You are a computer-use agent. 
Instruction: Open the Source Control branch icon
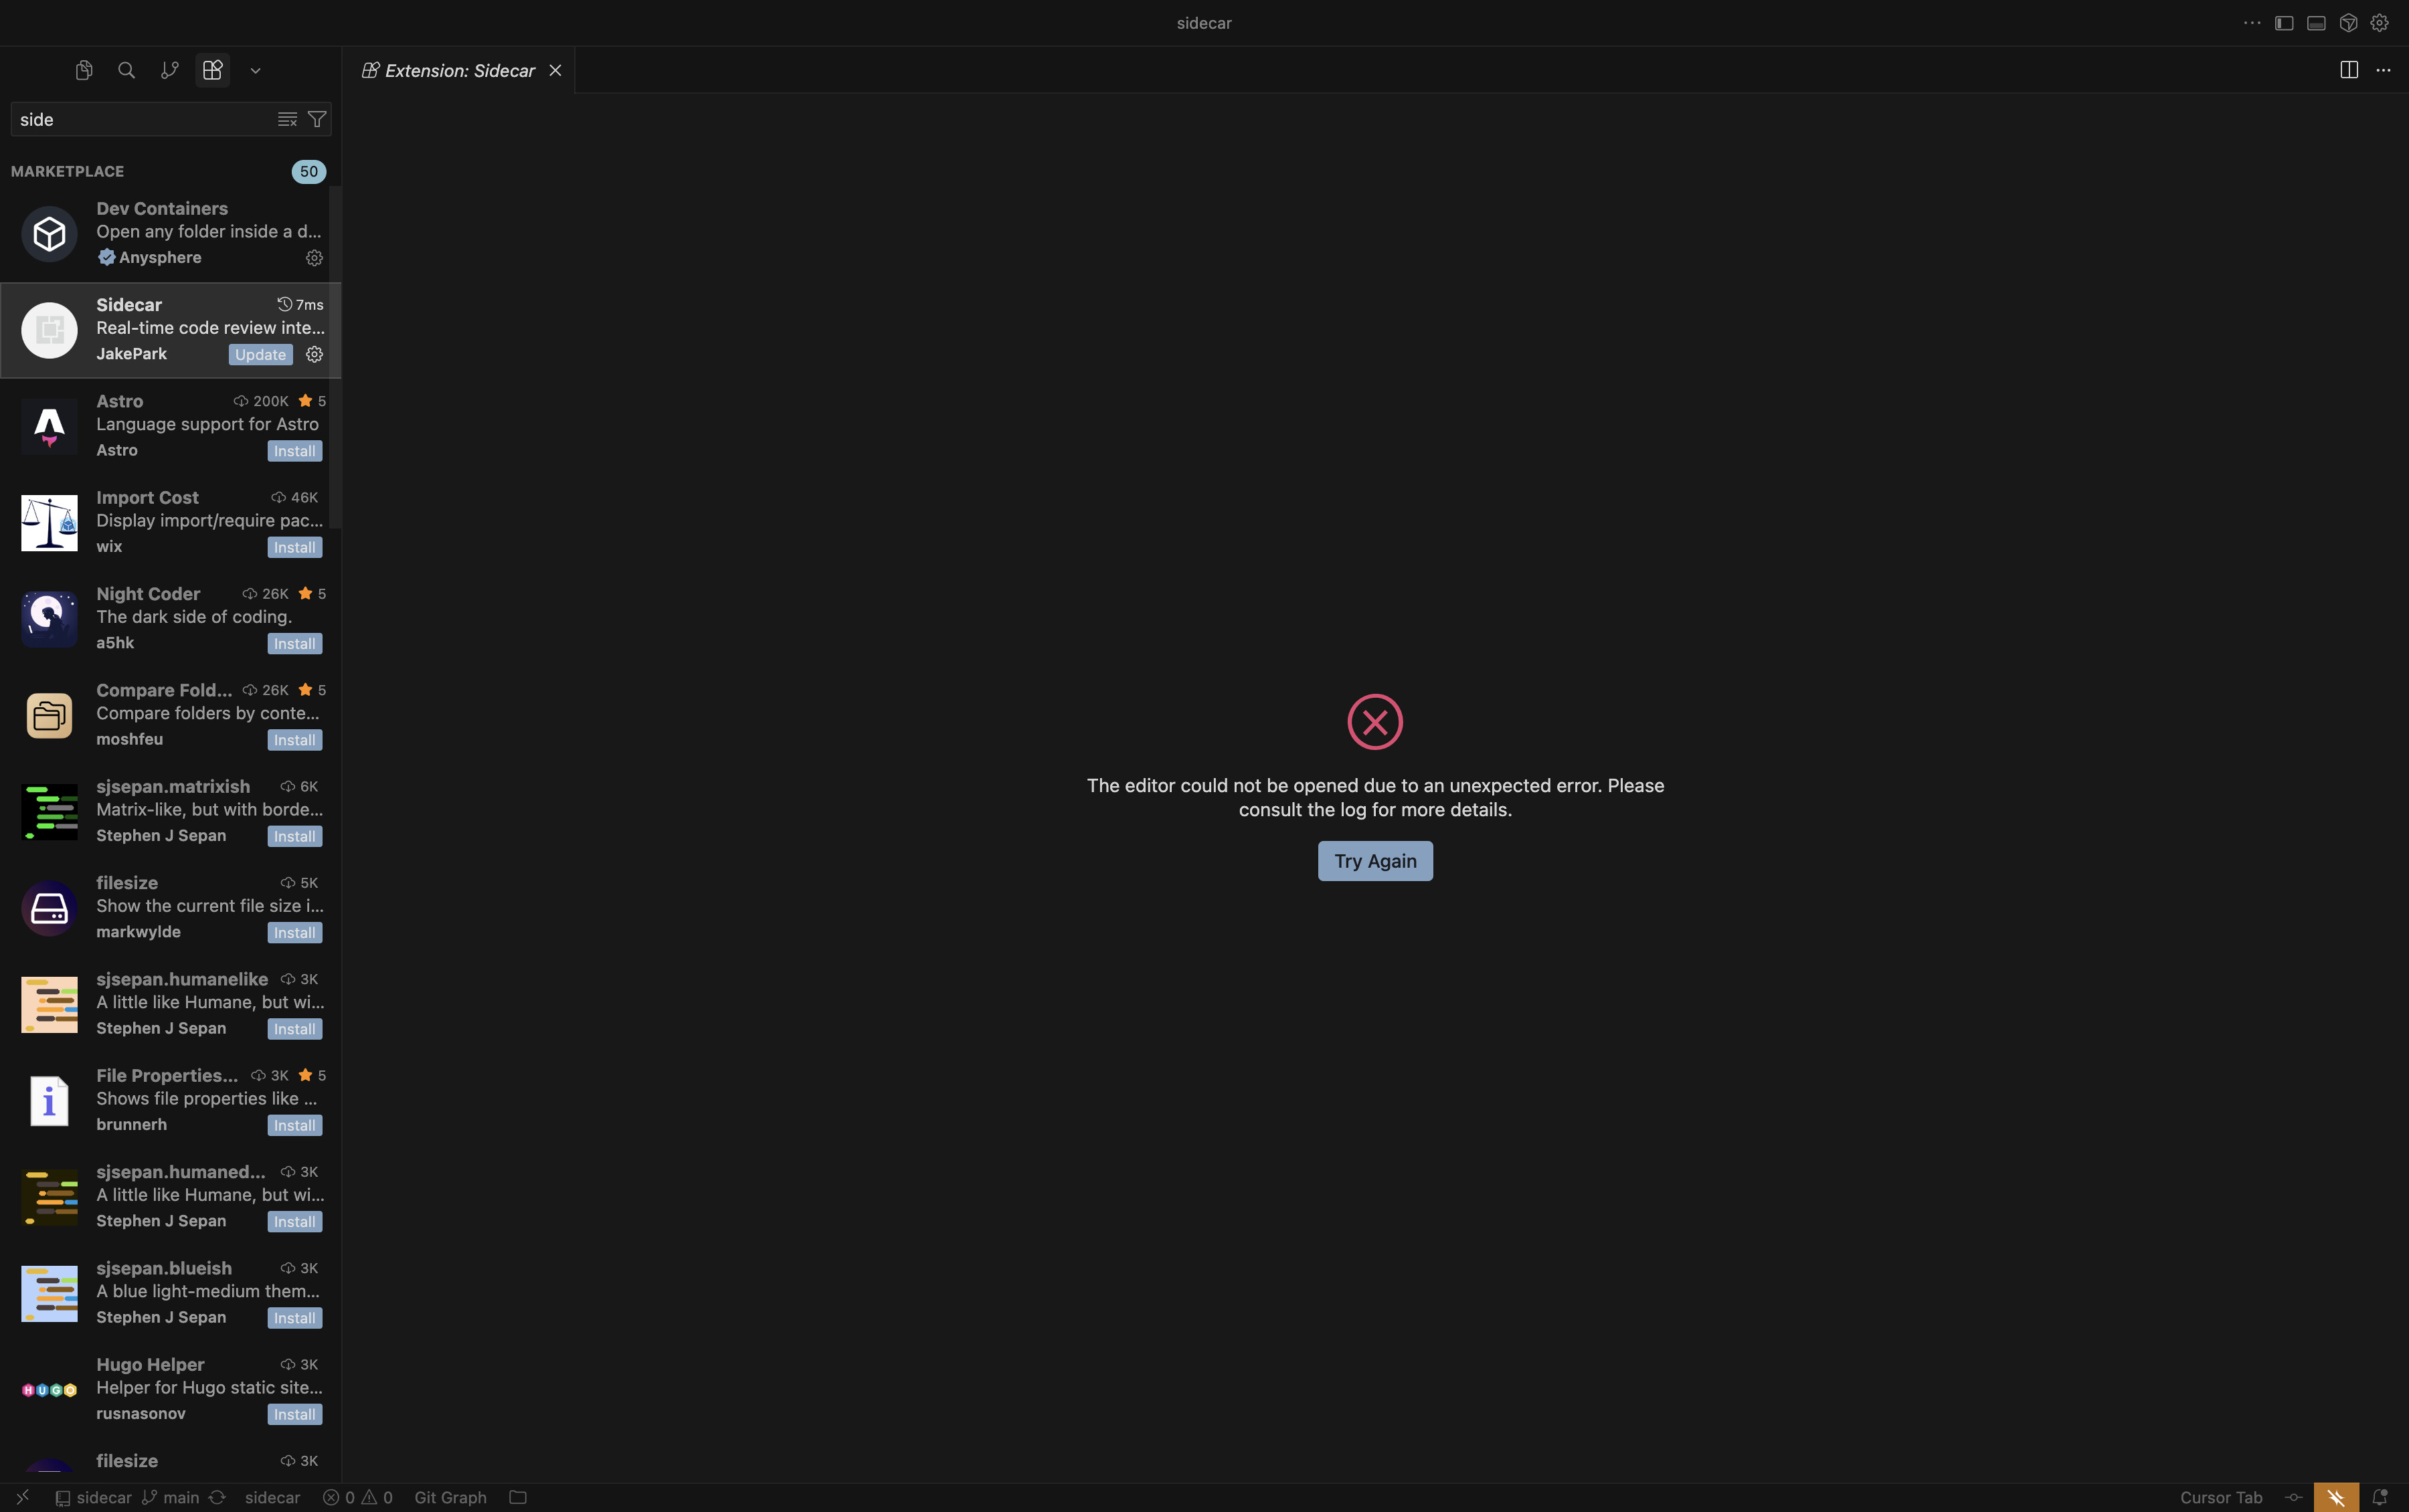click(x=169, y=70)
